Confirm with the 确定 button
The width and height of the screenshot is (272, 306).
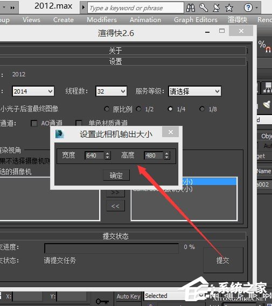116,175
